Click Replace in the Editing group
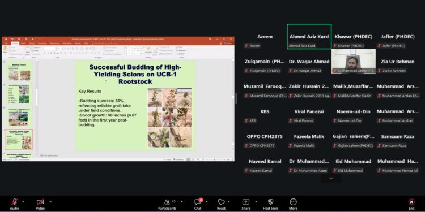The height and width of the screenshot is (212, 425). [181, 50]
